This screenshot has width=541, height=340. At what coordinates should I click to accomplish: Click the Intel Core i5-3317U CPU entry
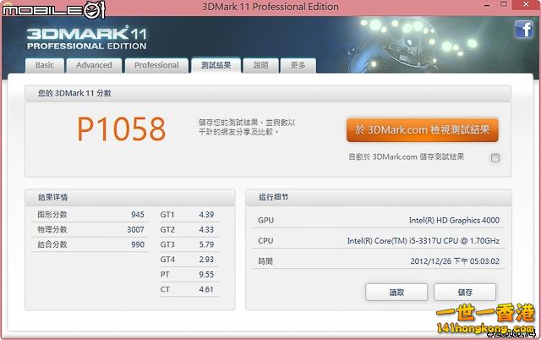point(423,241)
